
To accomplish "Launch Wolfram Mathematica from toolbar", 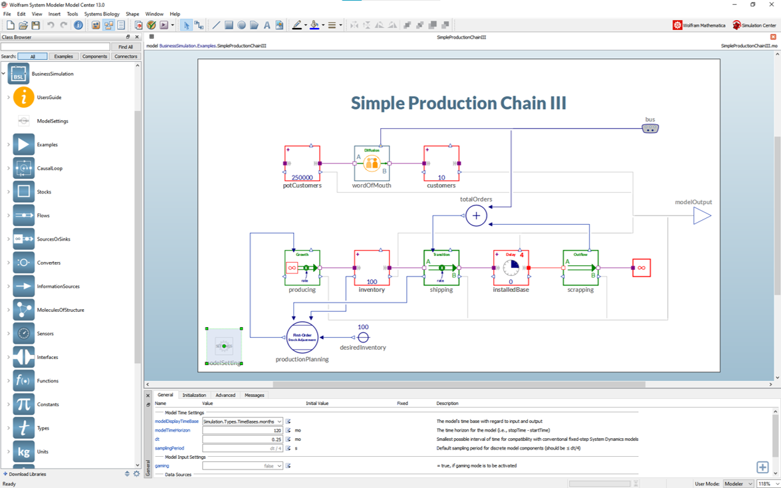I will 699,25.
